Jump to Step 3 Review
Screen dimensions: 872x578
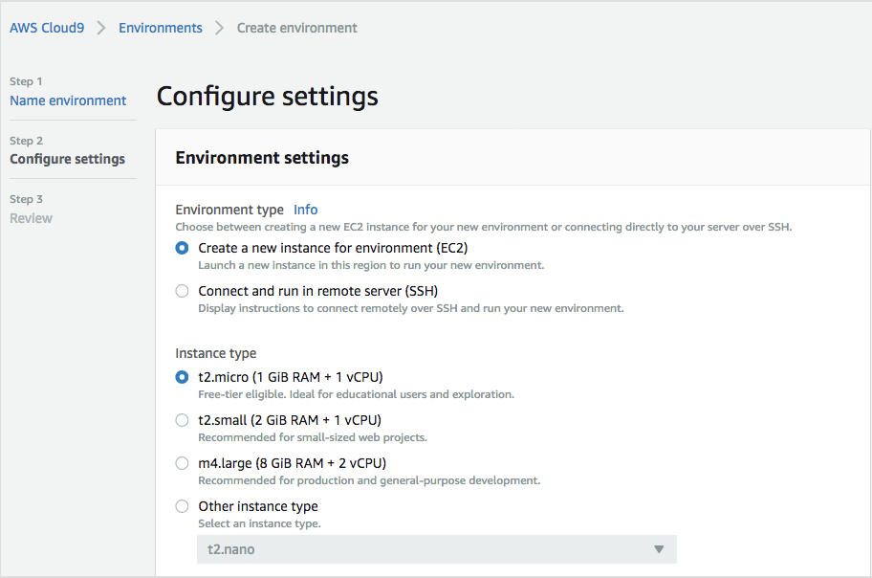(x=31, y=218)
